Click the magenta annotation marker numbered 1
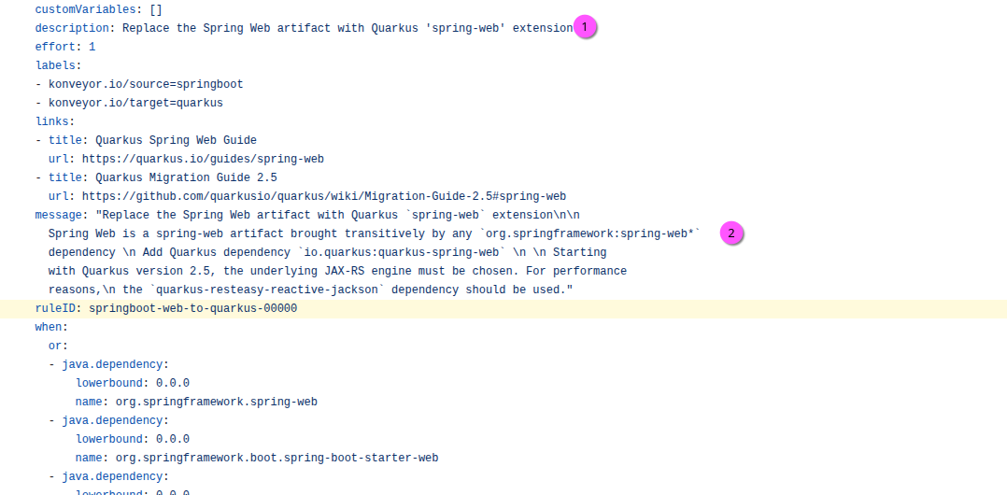The height and width of the screenshot is (495, 1007). coord(585,28)
